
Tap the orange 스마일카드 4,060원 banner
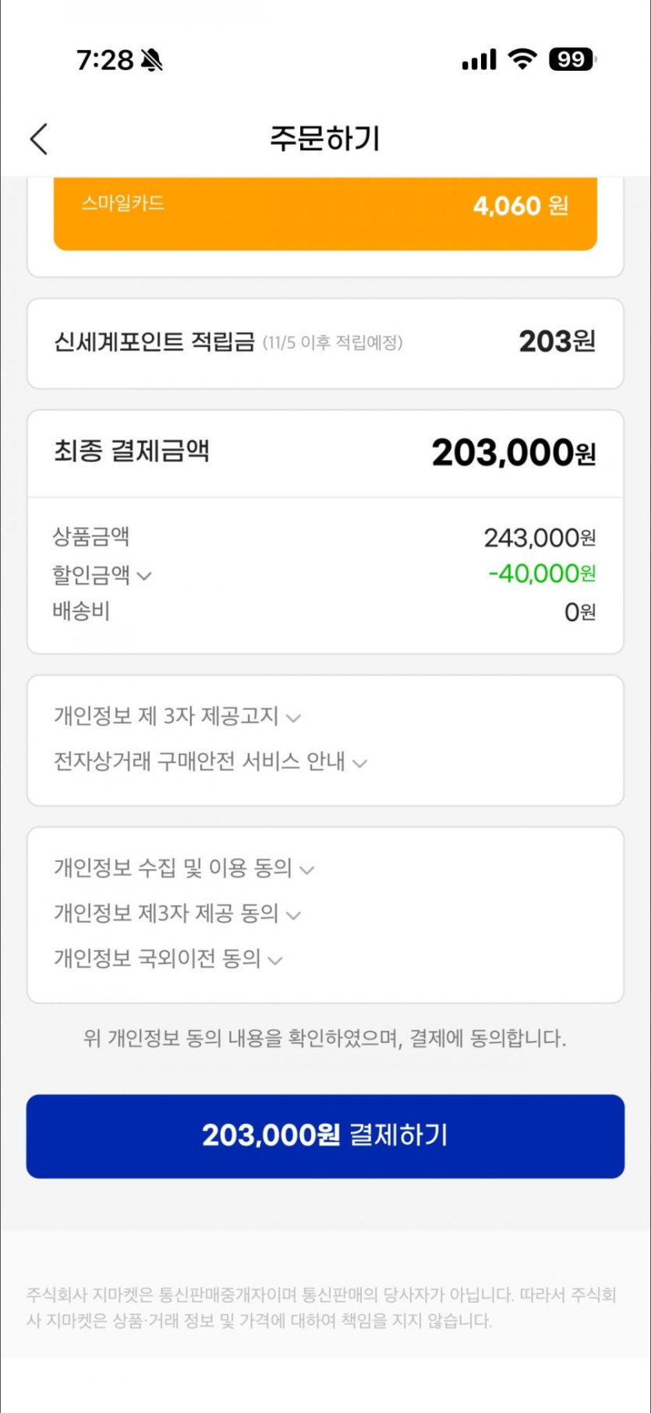[x=325, y=210]
